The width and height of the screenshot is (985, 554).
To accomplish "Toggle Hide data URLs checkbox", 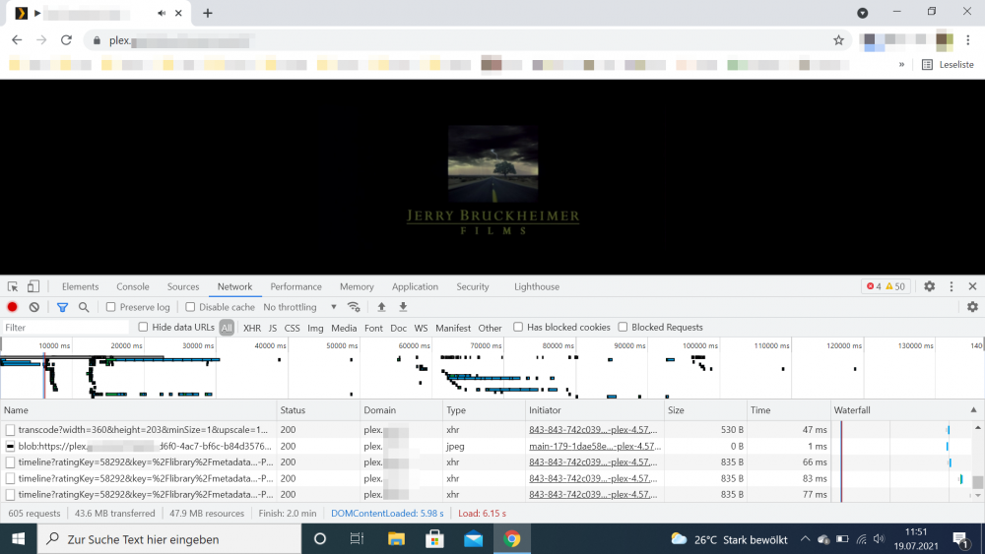I will (x=143, y=327).
